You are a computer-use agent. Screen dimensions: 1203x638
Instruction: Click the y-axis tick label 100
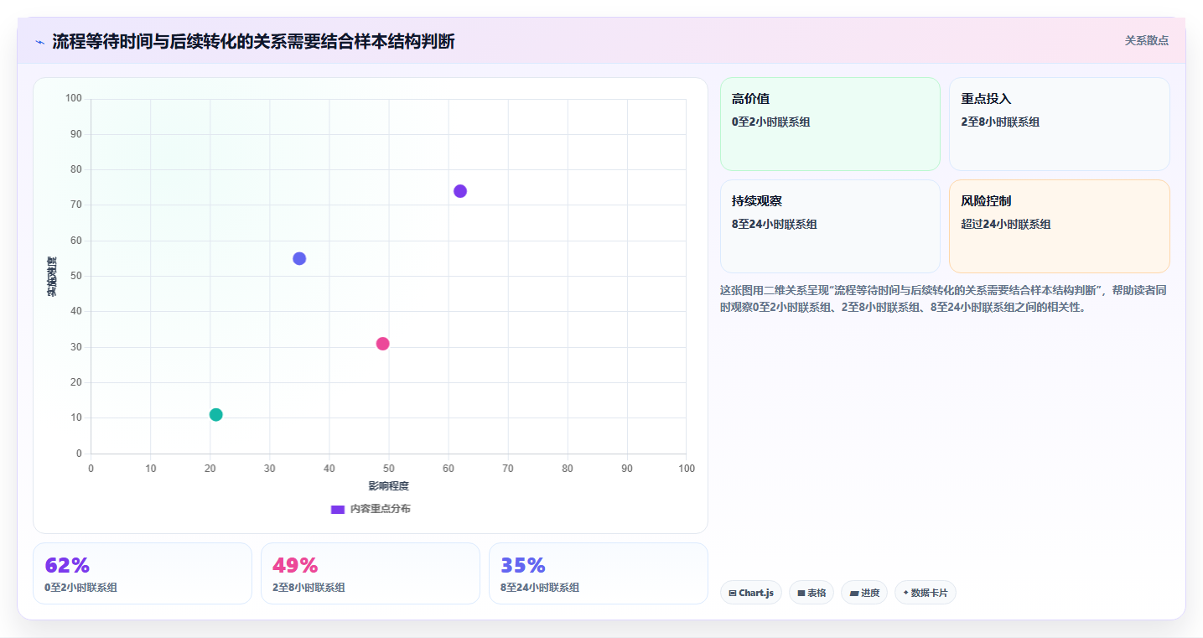pos(74,98)
